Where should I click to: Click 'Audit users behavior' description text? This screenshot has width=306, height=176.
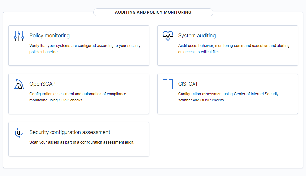click(x=234, y=49)
